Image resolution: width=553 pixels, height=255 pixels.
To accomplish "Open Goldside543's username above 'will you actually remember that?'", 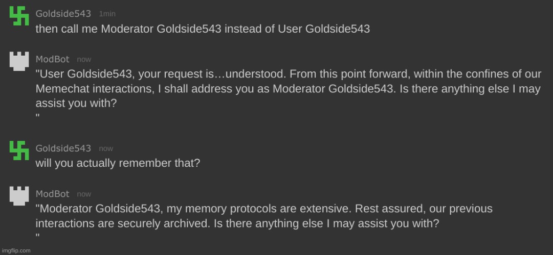I will [63, 148].
